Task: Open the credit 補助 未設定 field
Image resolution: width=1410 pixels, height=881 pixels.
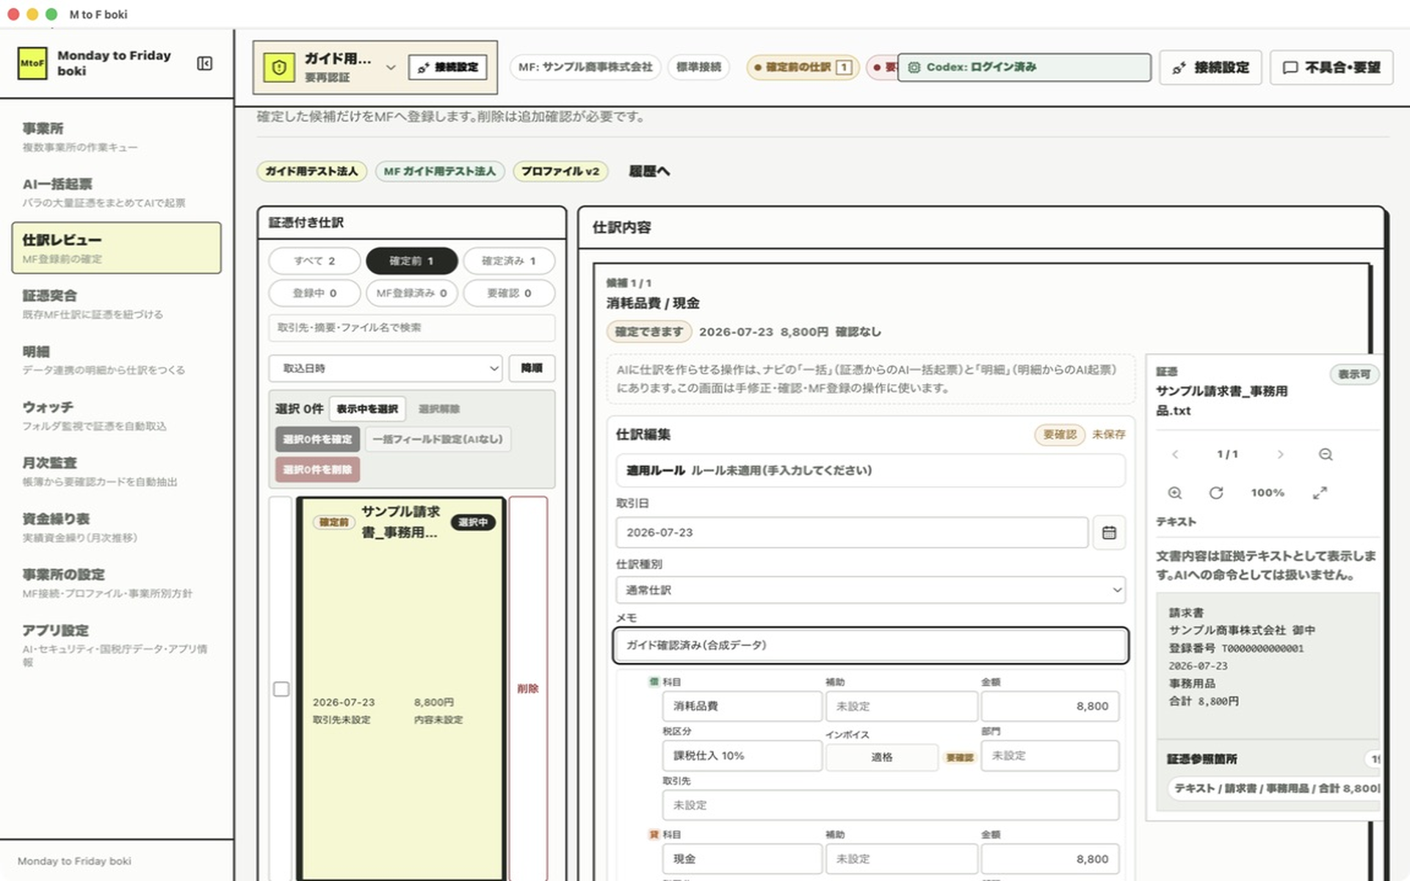Action: 901,859
